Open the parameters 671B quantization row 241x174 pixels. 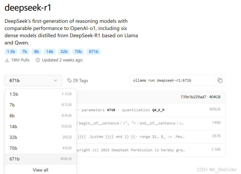coord(151,110)
